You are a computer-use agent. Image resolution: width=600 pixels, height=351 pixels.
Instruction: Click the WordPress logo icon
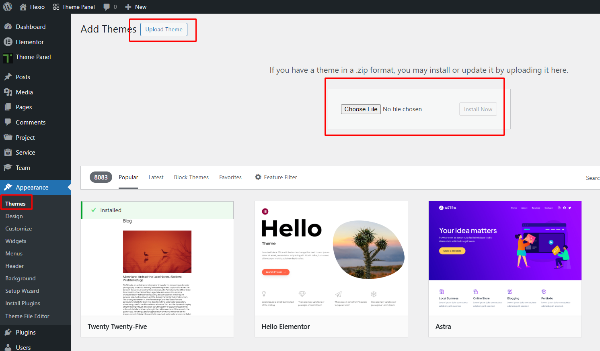(8, 7)
